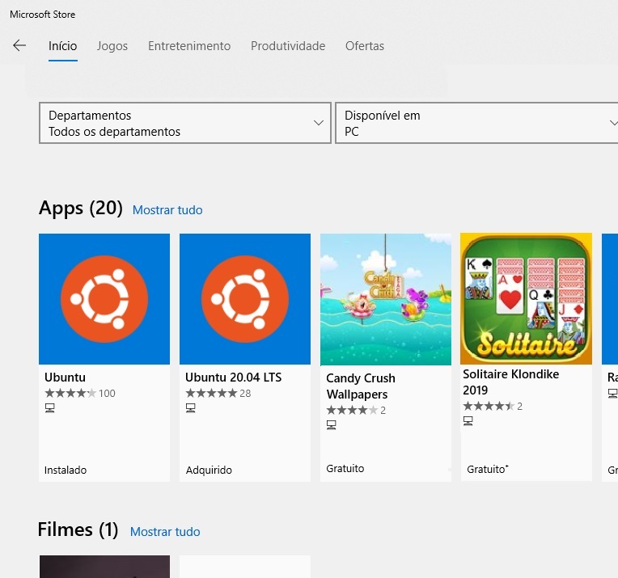Screen dimensions: 618x578
Task: Select the Ofertas tab
Action: [365, 46]
